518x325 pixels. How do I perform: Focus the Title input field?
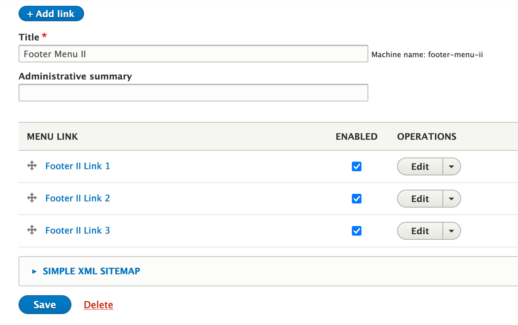point(193,54)
